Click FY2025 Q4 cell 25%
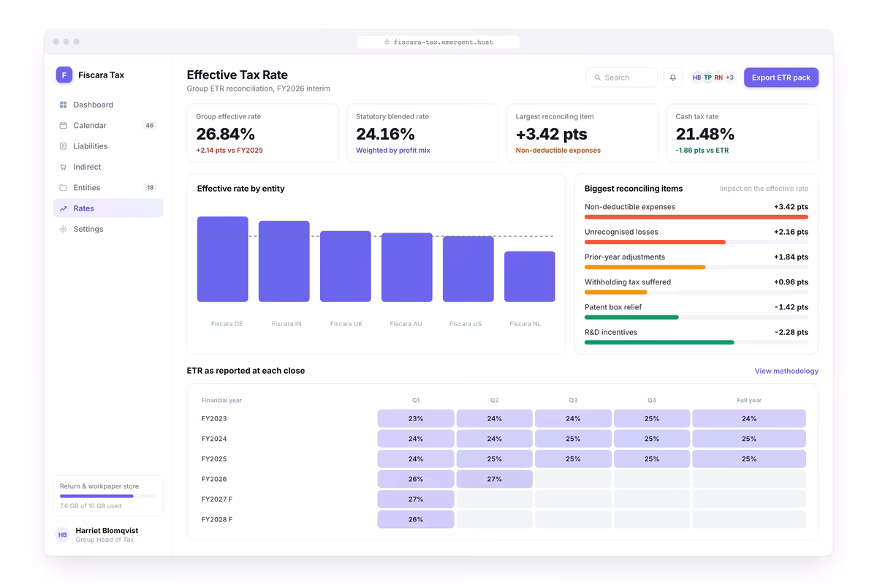877x585 pixels. click(652, 459)
